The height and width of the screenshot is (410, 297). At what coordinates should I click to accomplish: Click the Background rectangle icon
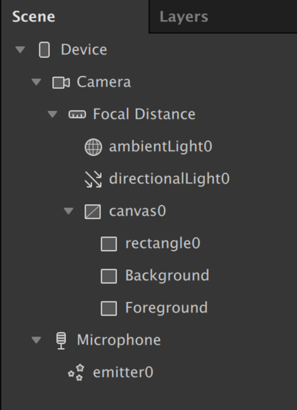[109, 276]
